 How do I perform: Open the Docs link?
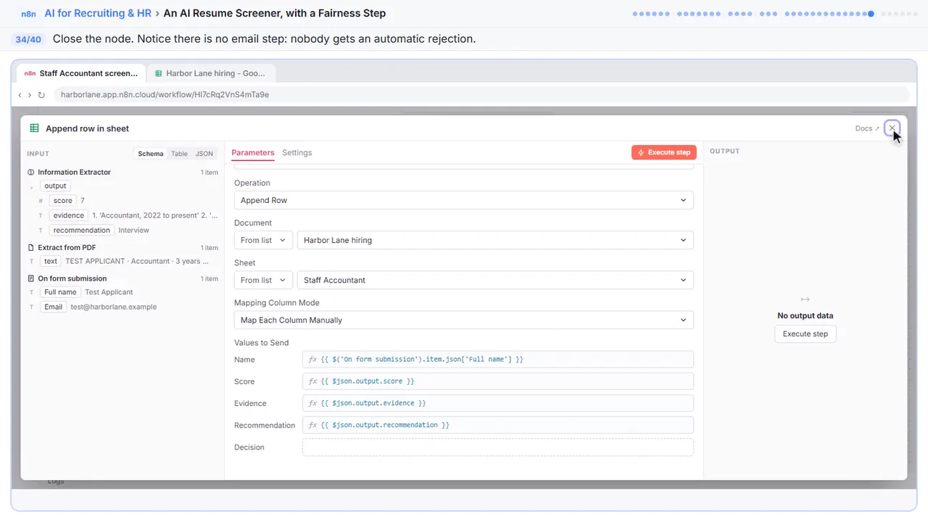pos(867,128)
